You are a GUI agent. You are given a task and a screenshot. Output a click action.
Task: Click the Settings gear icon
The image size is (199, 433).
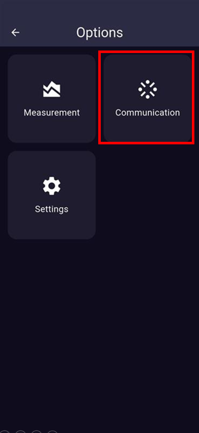pyautogui.click(x=52, y=186)
